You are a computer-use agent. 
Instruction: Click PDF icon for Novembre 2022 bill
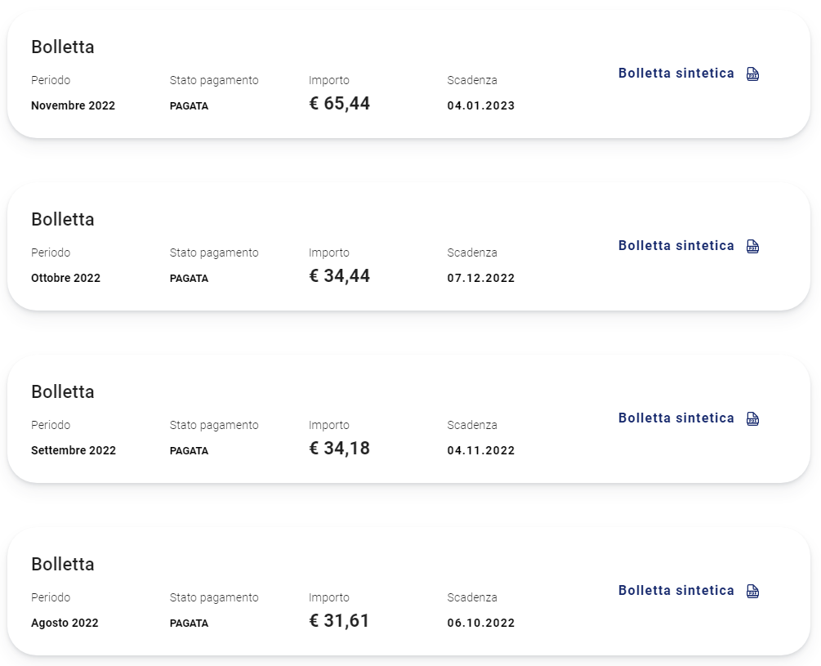pos(752,74)
